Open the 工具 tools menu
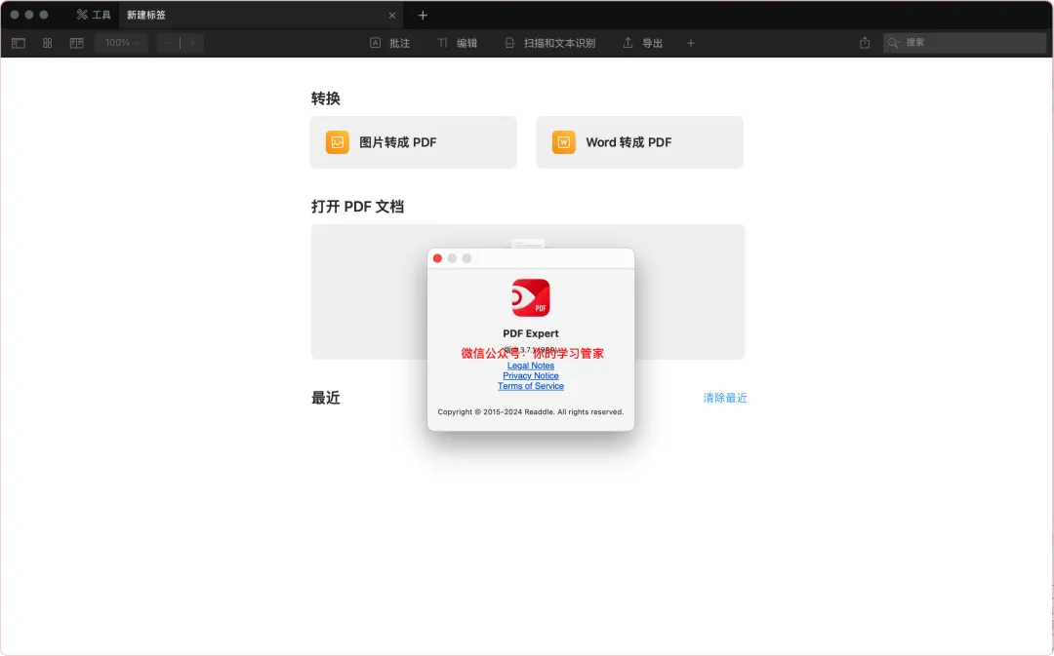 click(94, 15)
